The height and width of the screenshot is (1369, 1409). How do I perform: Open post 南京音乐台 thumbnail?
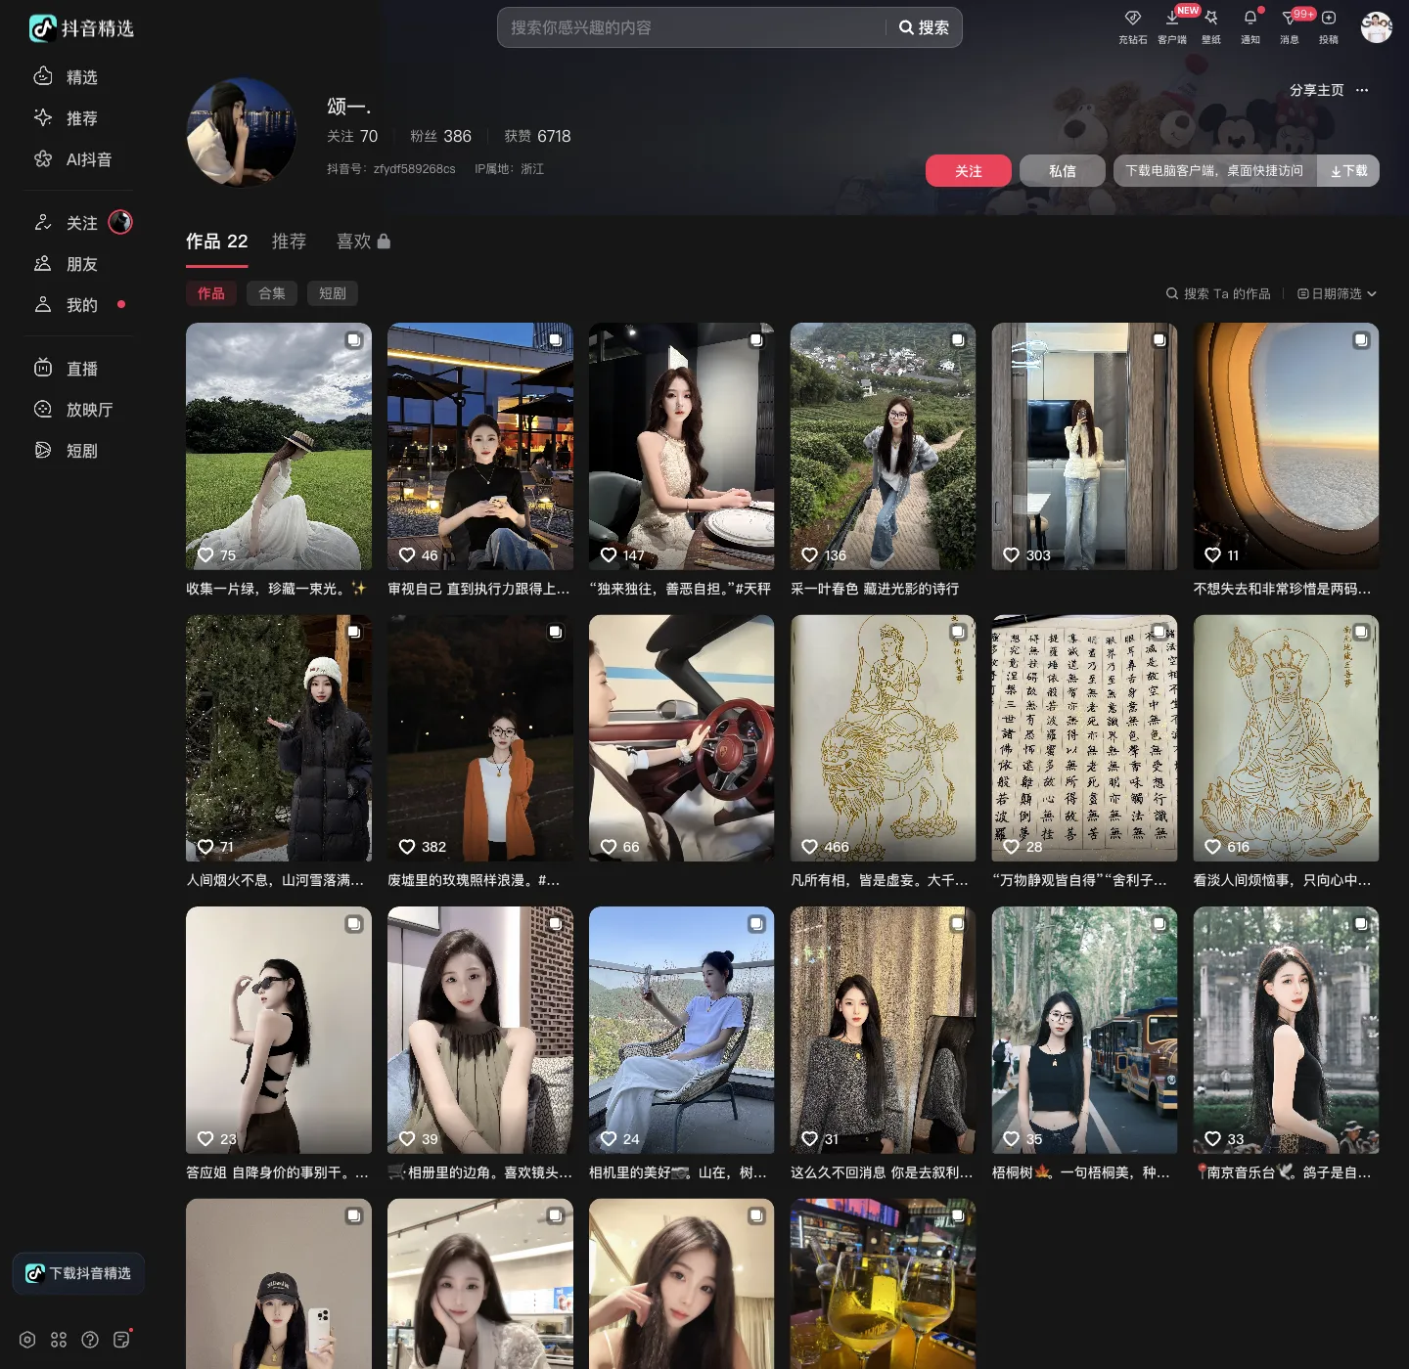1287,1030
